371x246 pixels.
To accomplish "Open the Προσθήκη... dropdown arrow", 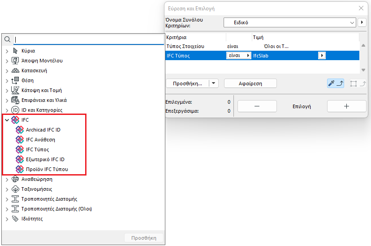I will (x=213, y=83).
